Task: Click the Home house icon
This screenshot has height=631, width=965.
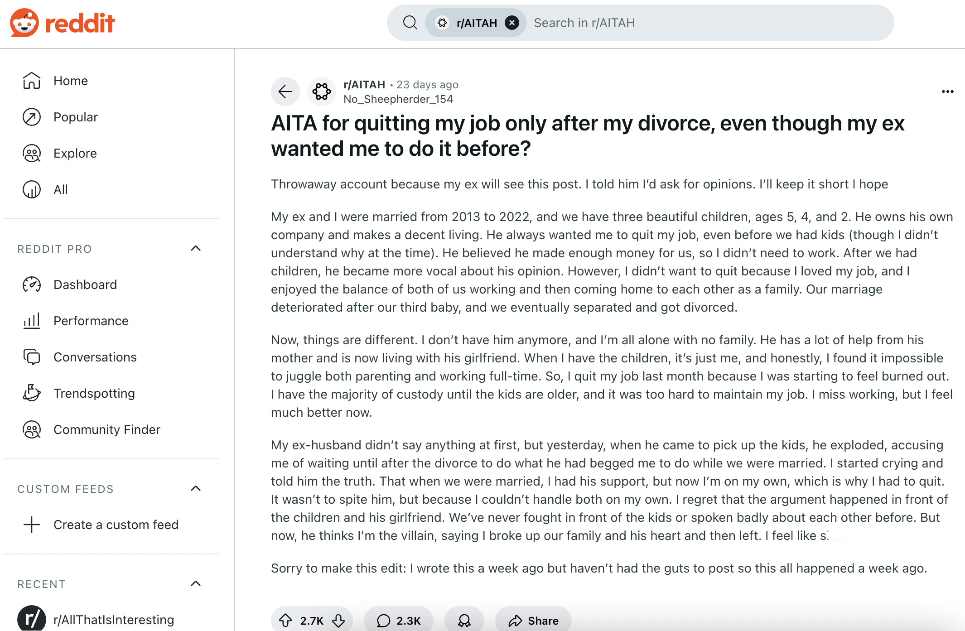Action: coord(32,81)
